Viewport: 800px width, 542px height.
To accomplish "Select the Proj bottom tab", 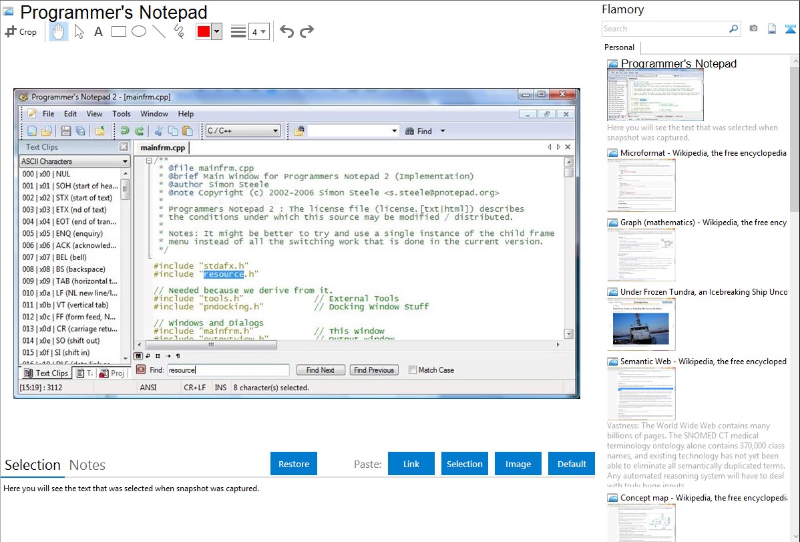I will pyautogui.click(x=112, y=373).
